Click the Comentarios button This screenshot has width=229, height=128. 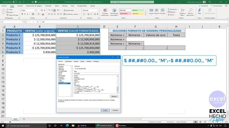coord(217,6)
